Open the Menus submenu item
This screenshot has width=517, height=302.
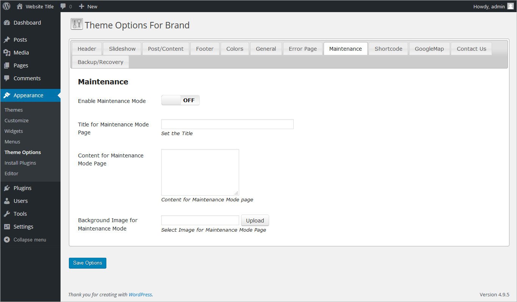click(x=12, y=142)
